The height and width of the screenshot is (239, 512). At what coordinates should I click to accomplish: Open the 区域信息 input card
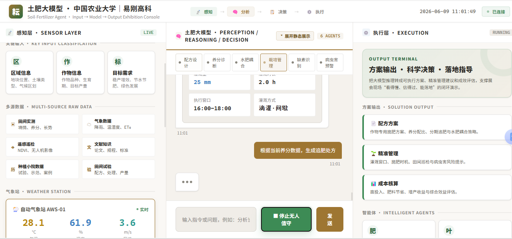click(x=29, y=72)
